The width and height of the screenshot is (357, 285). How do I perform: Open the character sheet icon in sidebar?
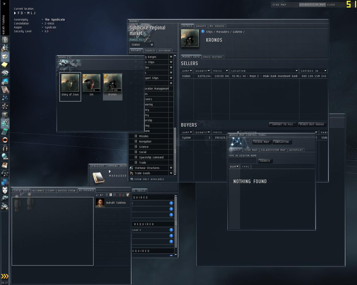pos(5,40)
